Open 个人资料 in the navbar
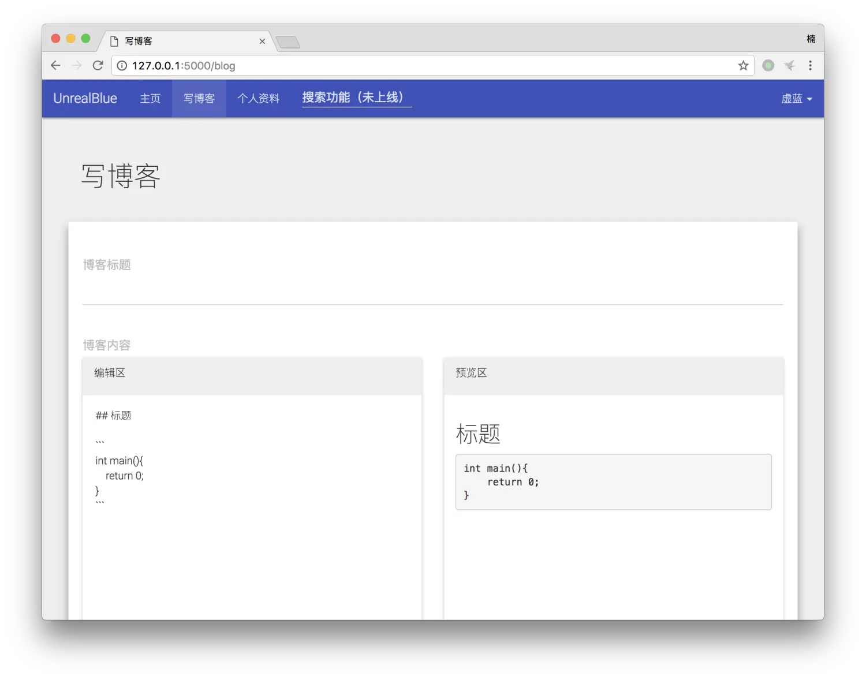 258,98
